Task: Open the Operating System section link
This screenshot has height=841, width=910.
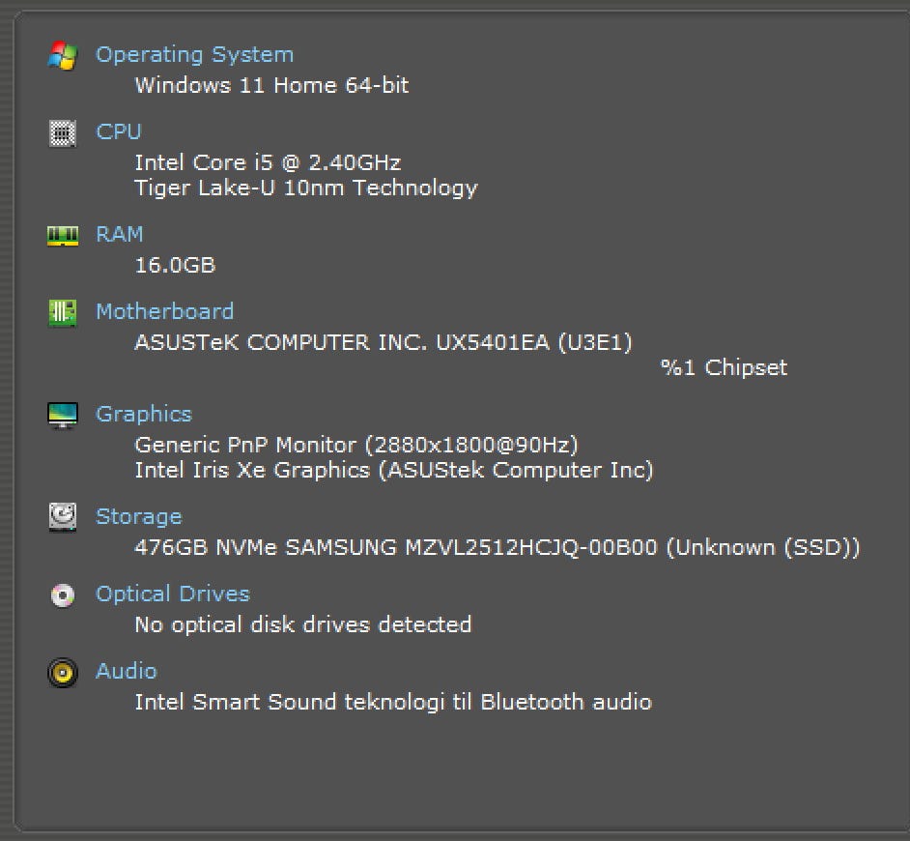Action: (194, 54)
